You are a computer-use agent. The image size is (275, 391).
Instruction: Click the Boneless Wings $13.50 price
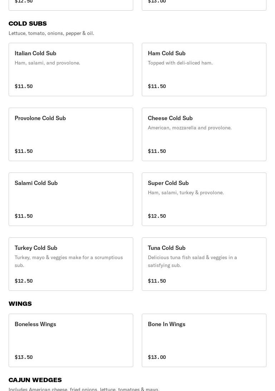24,357
